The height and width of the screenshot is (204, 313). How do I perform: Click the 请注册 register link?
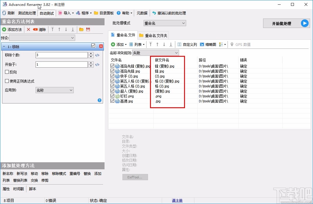(177, 200)
